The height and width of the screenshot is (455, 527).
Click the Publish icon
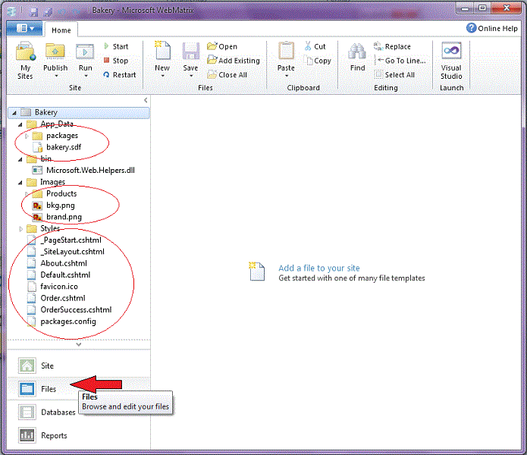pyautogui.click(x=55, y=52)
